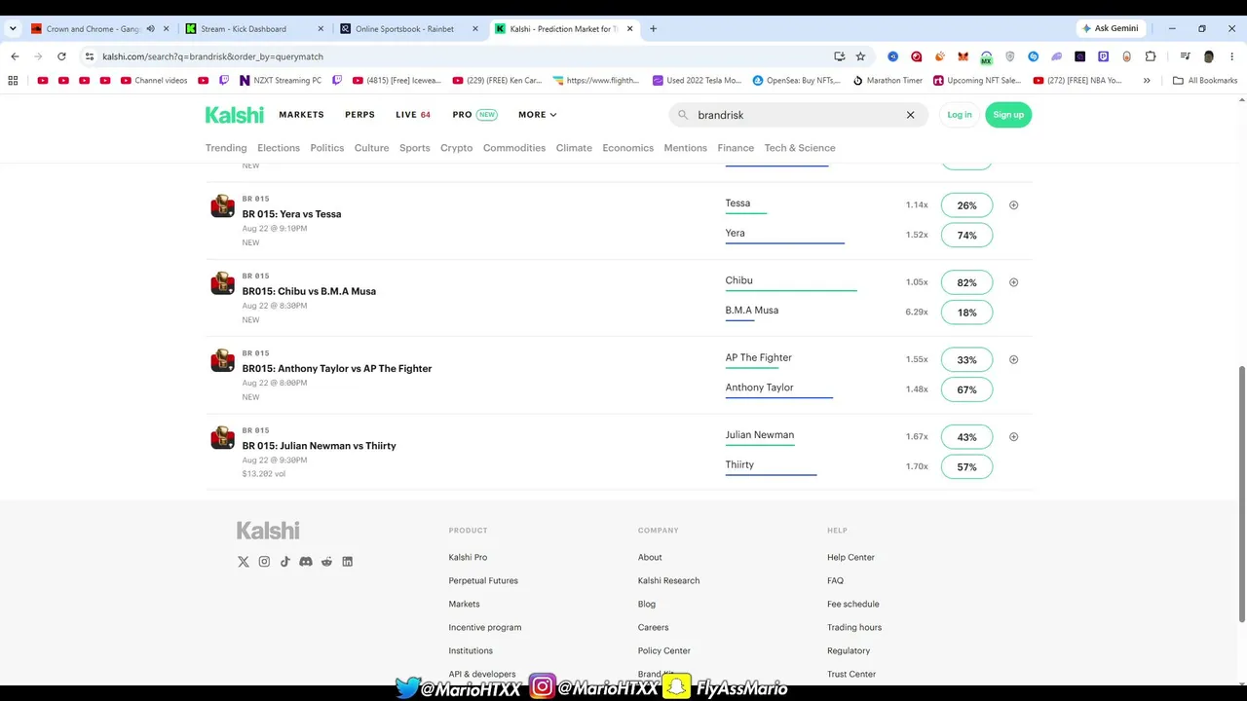
Task: Open Kalshi's Reddit from the footer icon
Action: (326, 562)
